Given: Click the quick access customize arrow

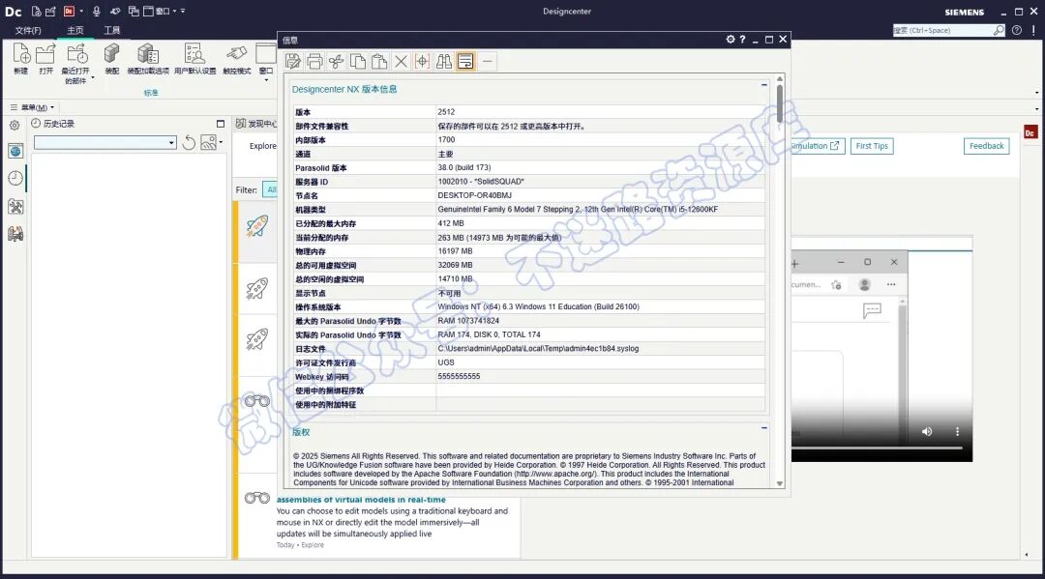Looking at the screenshot, I should (183, 12).
